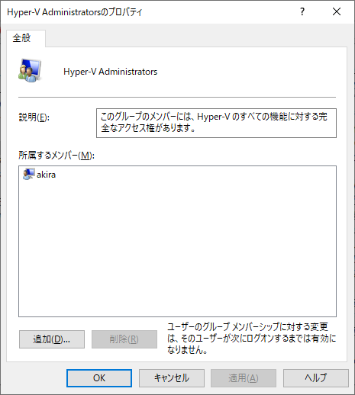355x395 pixels.
Task: Click the Hyper-V Administrators group icon
Action: point(30,70)
